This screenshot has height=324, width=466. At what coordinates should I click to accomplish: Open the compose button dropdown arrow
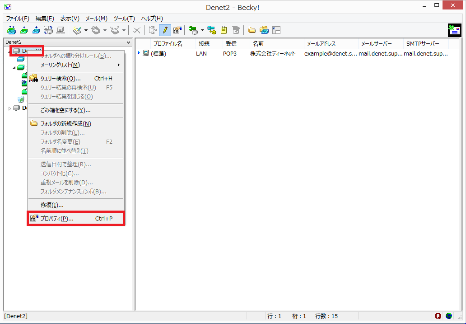[x=86, y=30]
